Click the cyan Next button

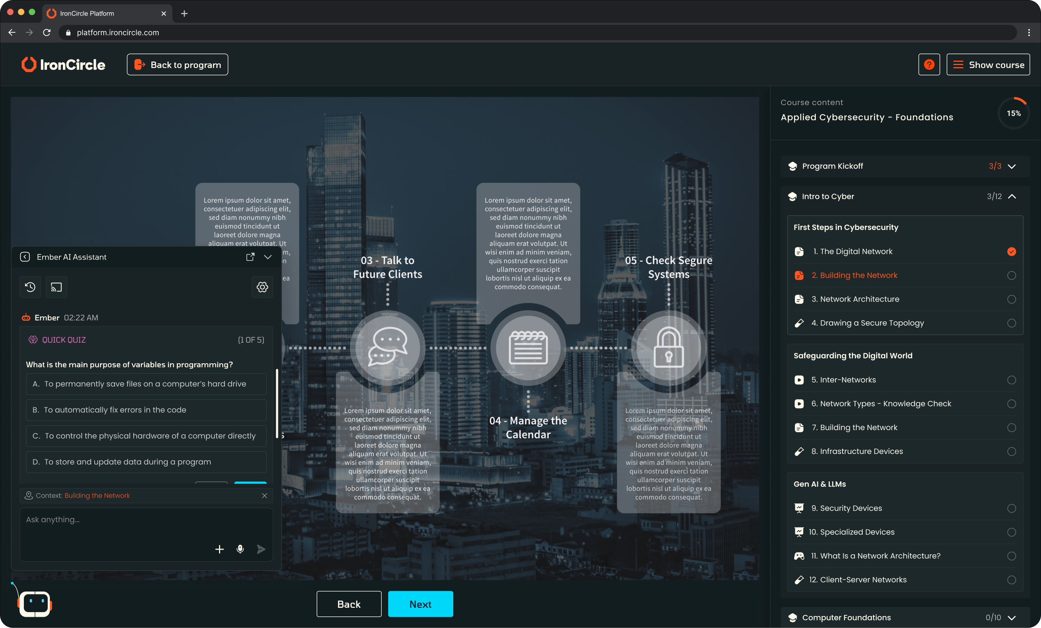[x=420, y=604]
